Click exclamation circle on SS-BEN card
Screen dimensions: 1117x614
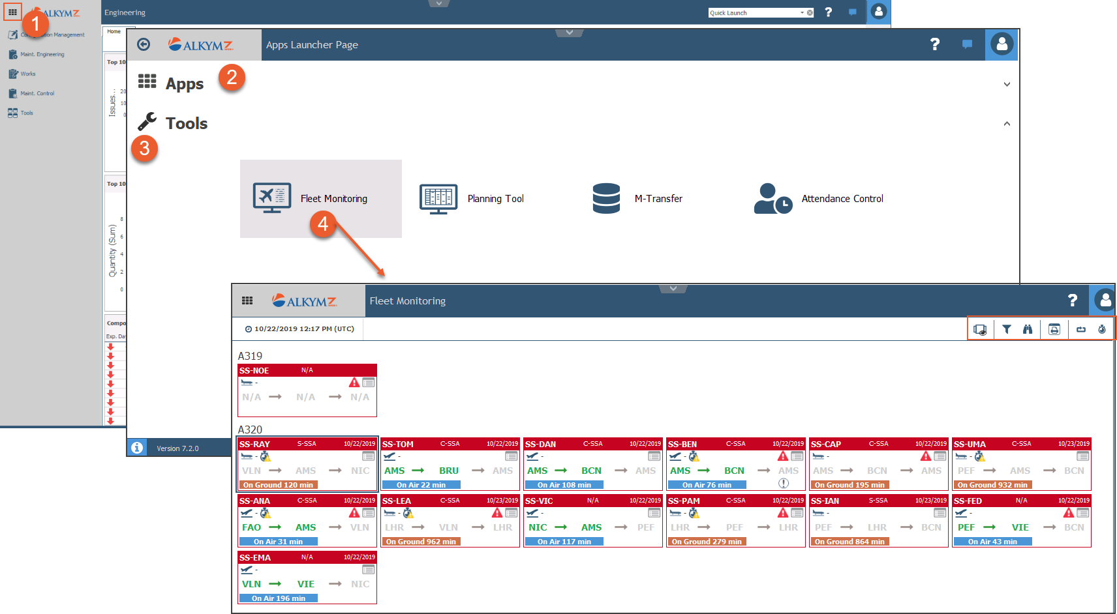784,484
